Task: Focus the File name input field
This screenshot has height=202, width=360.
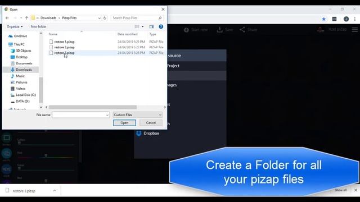Action: [79, 115]
